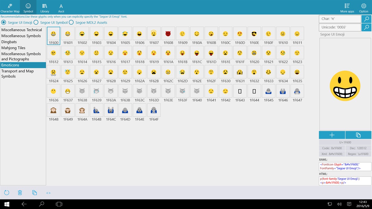Screen dimensions: 372x209
Task: Click the refresh icon in the bottom toolbar
Action: (x=7, y=193)
